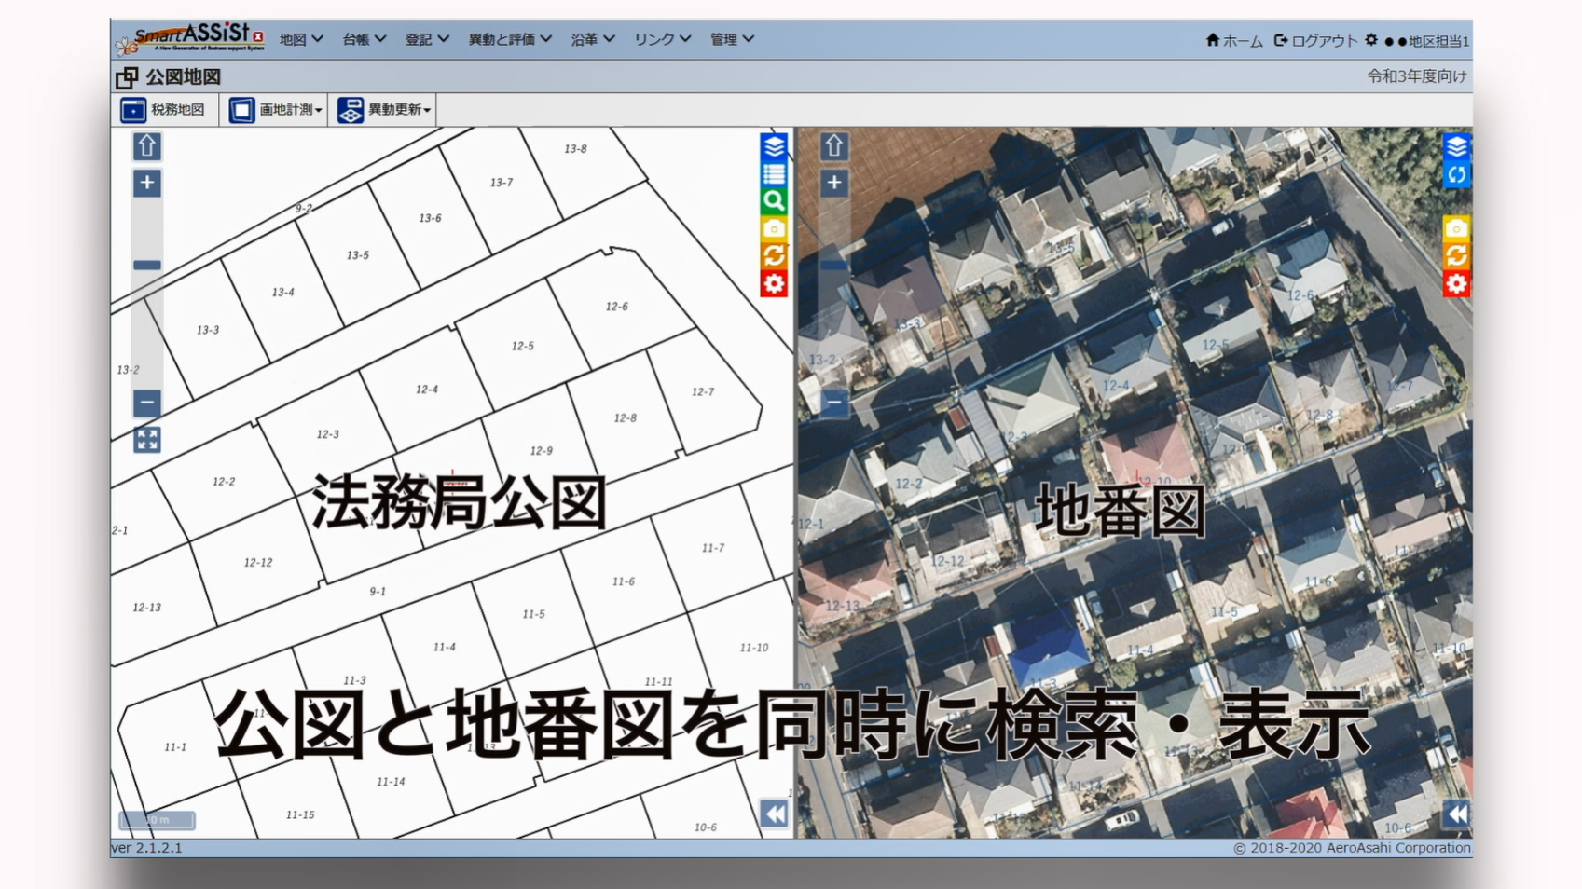Image resolution: width=1582 pixels, height=889 pixels.
Task: Expand the 異動更新 dropdown
Action: [384, 110]
